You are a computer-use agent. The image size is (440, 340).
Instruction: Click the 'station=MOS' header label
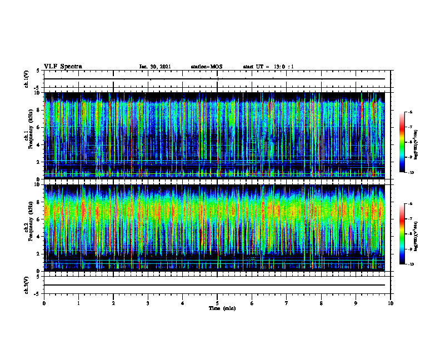(x=207, y=67)
